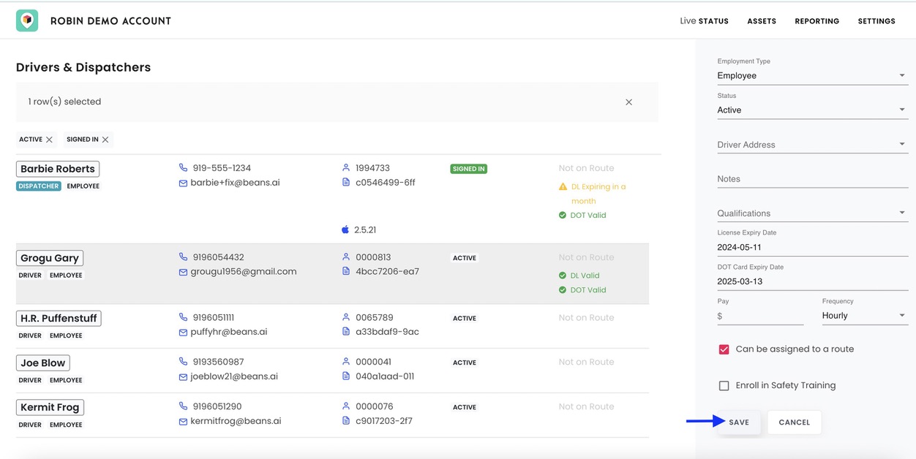Click phone icon next to 9193560987
916x459 pixels.
(x=183, y=361)
